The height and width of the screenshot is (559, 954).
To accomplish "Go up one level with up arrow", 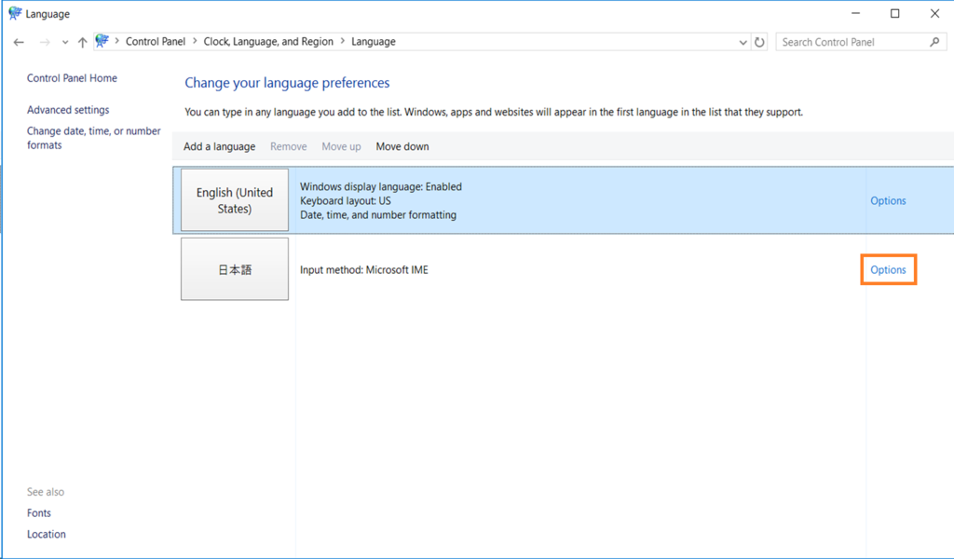I will click(x=82, y=42).
